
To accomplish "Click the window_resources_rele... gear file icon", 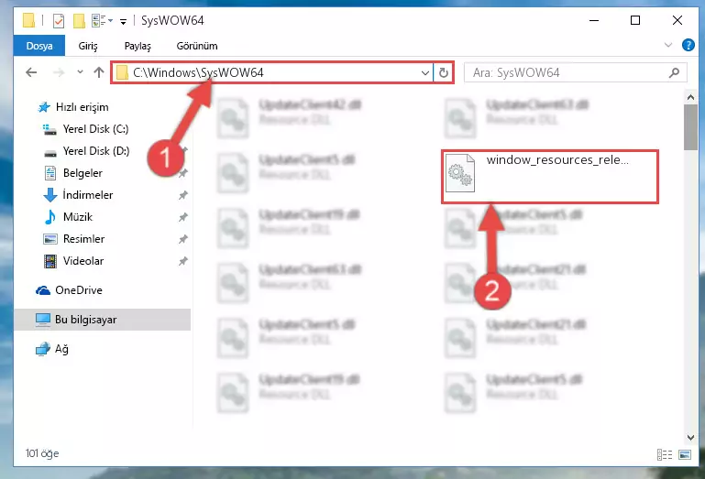I will tap(460, 173).
